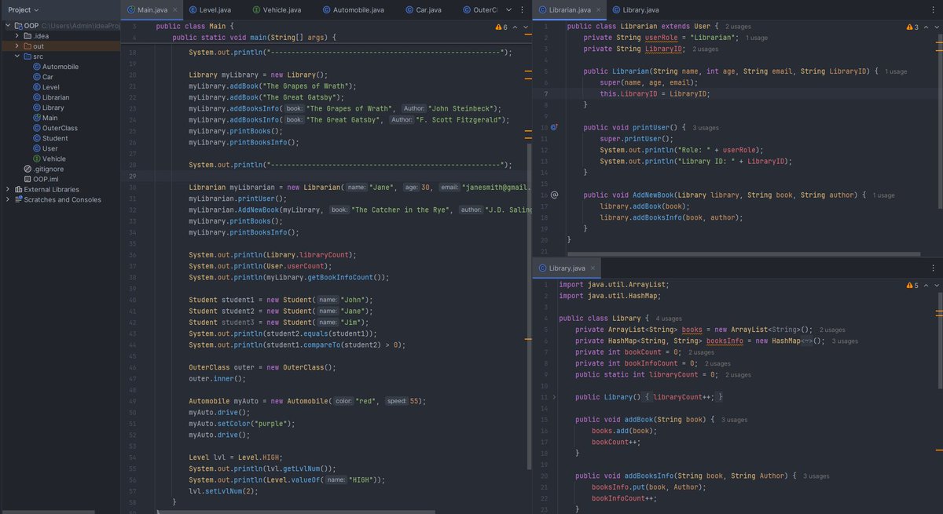
Task: Go to next highlighted error in Librarian.java
Action: (936, 27)
